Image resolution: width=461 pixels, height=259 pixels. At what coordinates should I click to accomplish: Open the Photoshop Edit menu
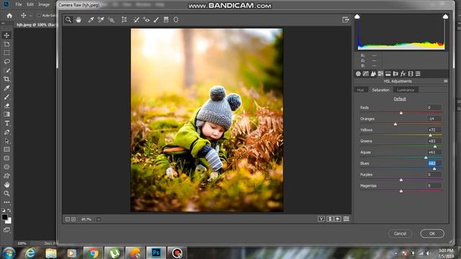click(30, 4)
